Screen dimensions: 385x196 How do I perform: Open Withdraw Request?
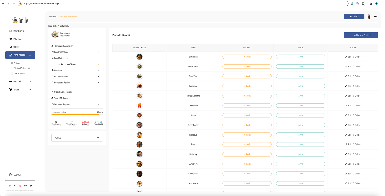pyautogui.click(x=75, y=104)
